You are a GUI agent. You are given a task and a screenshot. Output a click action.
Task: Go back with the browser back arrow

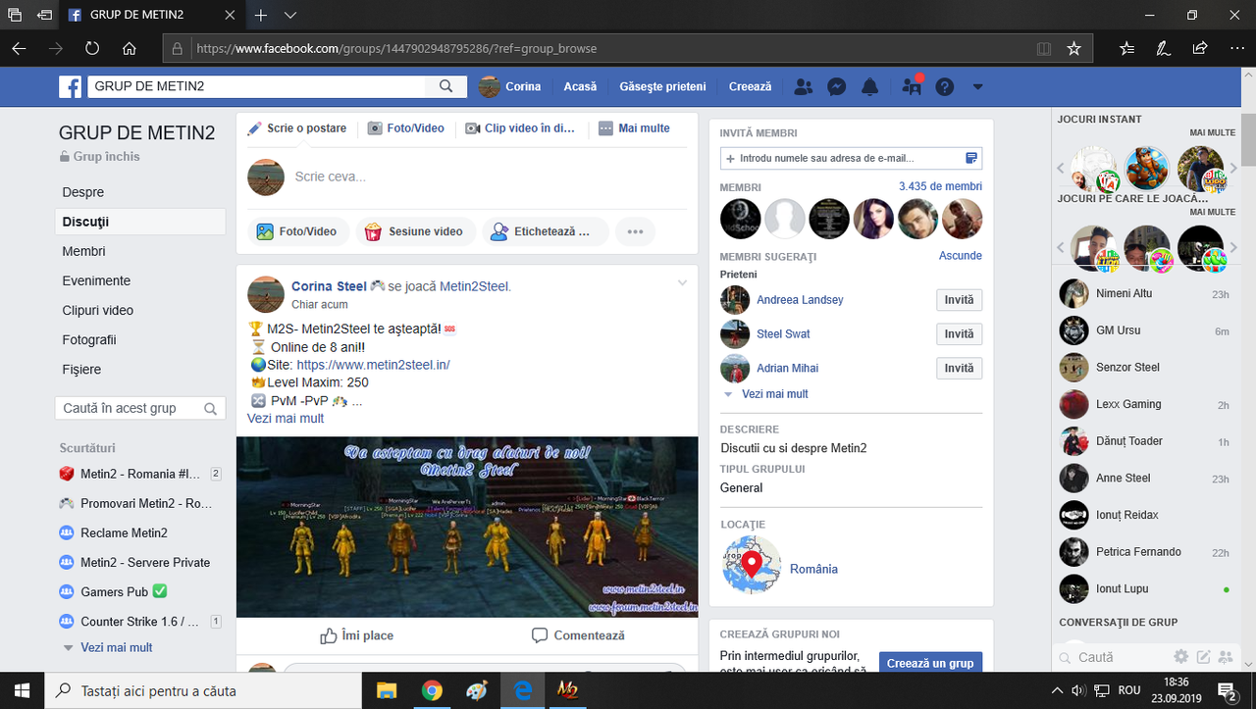coord(20,48)
